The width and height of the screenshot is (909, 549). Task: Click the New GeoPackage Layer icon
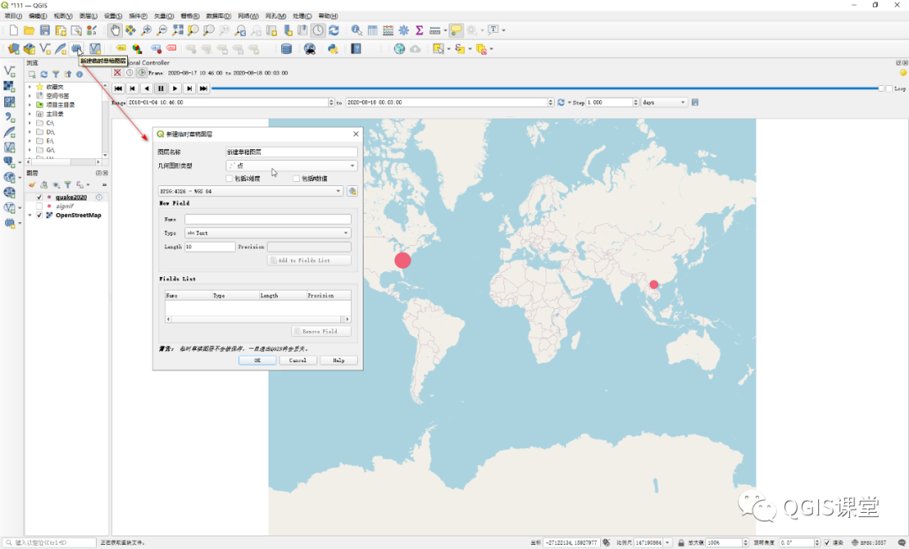pos(29,49)
